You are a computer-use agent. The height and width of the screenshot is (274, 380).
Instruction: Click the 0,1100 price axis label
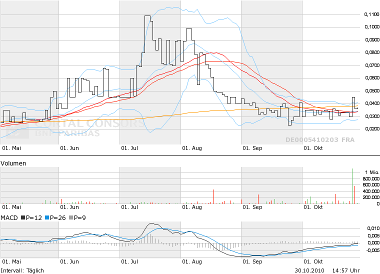[369, 14]
